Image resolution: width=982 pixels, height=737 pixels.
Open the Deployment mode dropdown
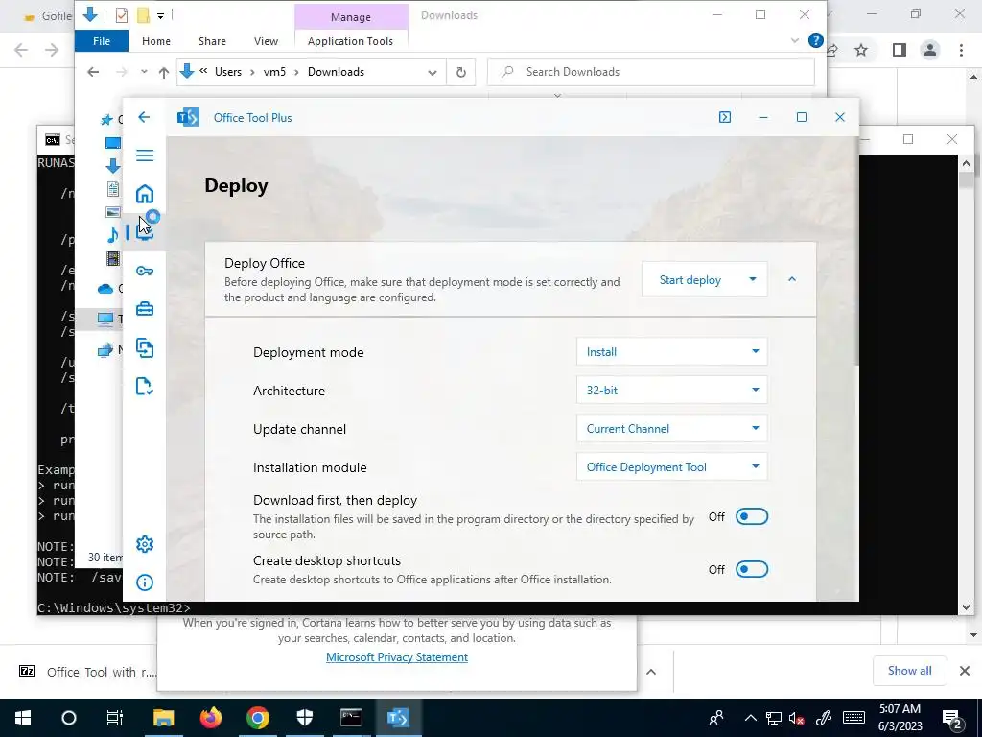click(671, 351)
